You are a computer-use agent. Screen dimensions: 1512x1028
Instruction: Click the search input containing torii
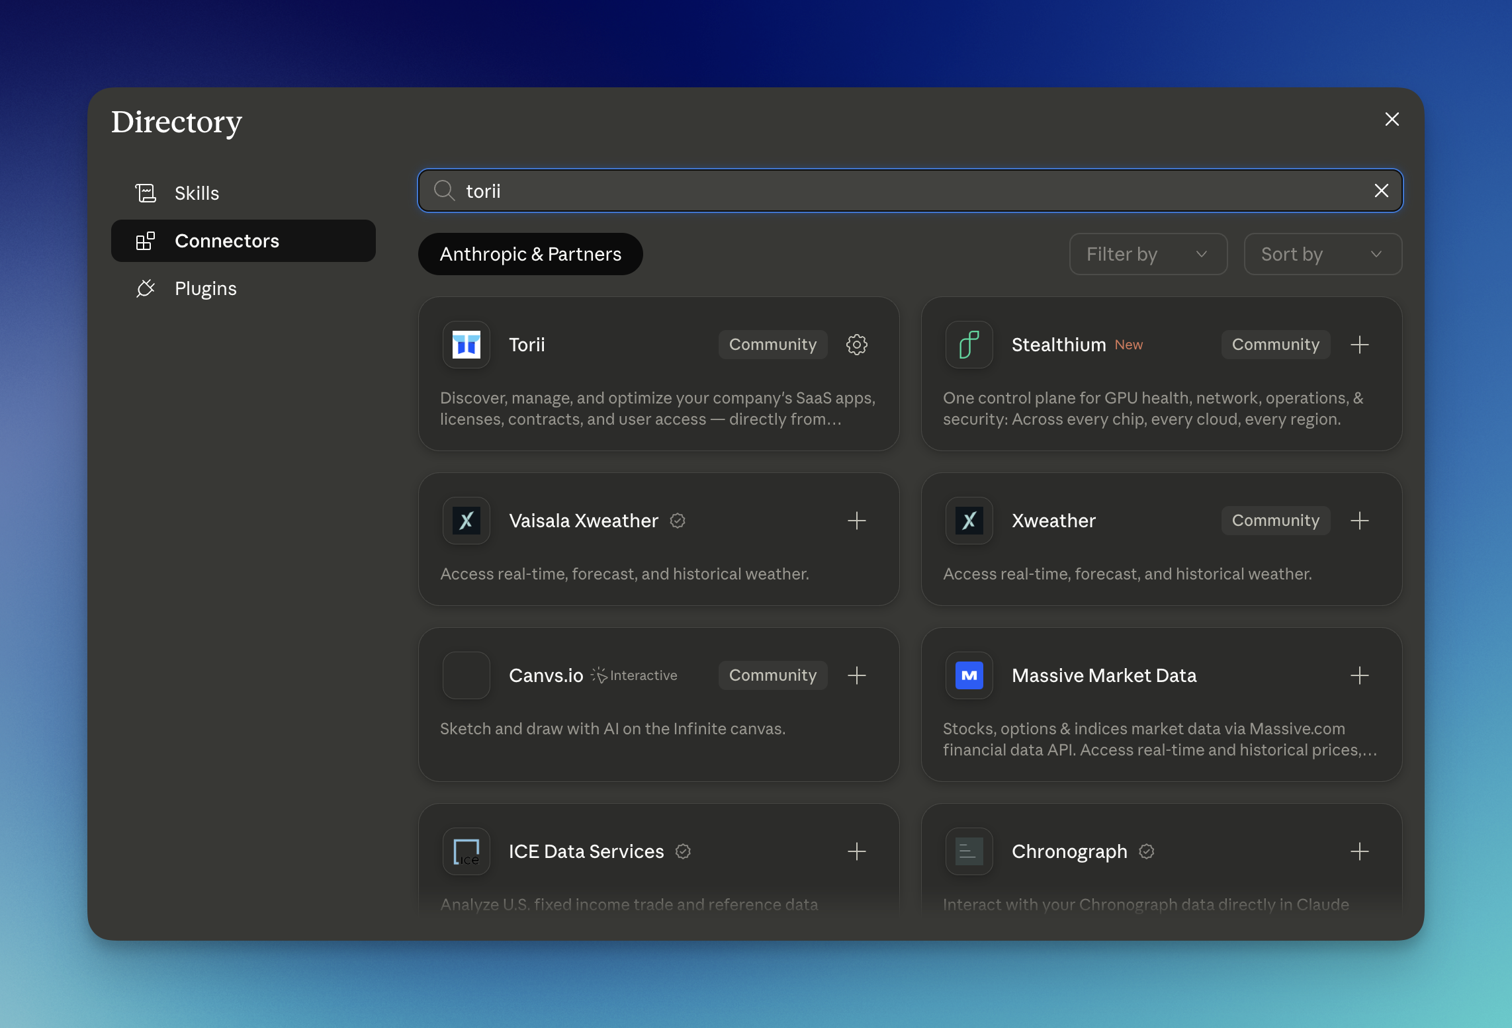click(x=911, y=191)
